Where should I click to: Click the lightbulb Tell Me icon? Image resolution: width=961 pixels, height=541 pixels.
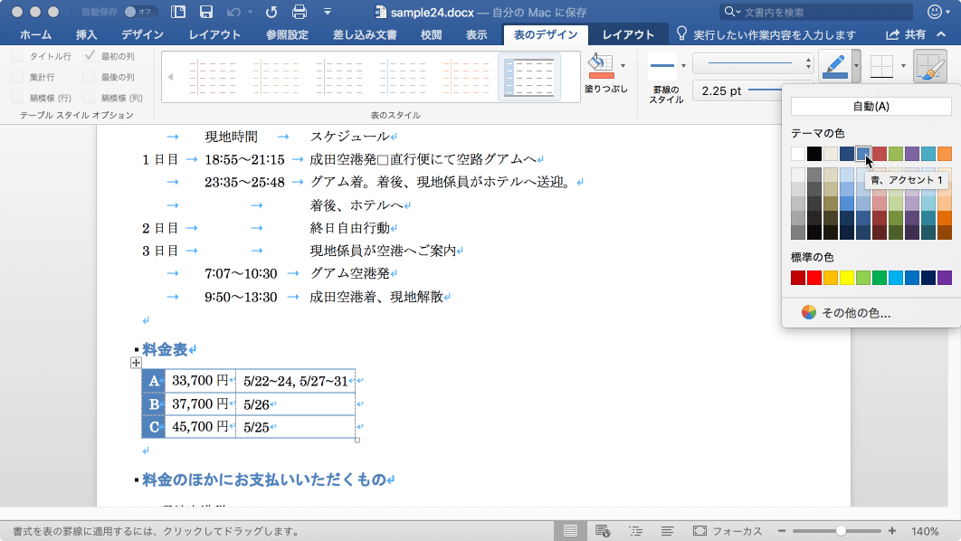[681, 33]
